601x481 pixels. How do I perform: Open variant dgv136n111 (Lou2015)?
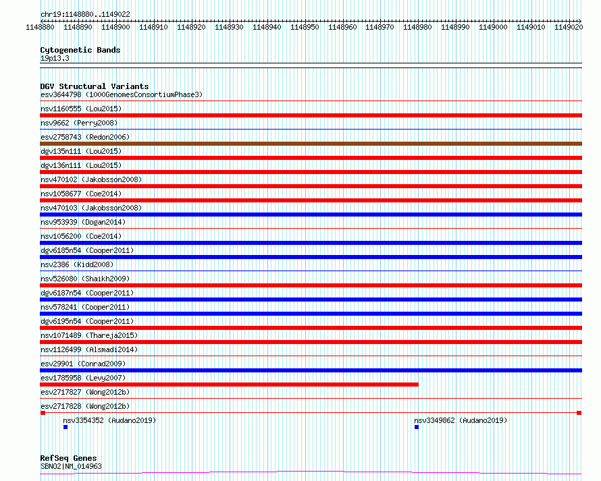point(81,165)
